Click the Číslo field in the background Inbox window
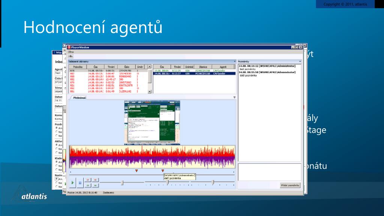 click(58, 82)
